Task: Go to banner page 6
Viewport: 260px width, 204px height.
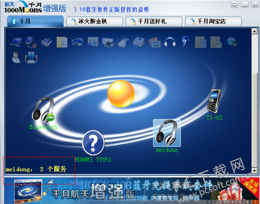Action: [x=247, y=202]
